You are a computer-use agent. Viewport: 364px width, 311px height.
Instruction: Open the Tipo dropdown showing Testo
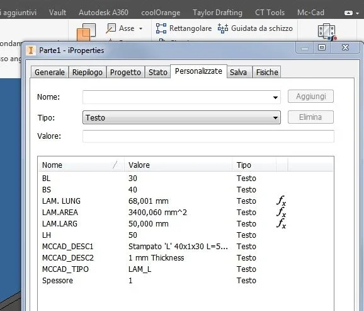coord(181,117)
